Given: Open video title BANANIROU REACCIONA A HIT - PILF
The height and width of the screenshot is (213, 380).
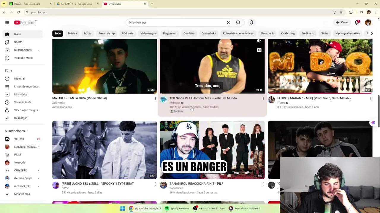Looking at the screenshot, I should coord(196,184).
